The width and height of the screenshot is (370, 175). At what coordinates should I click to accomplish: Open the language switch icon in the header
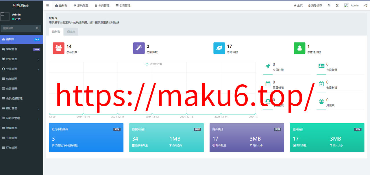click(x=329, y=5)
